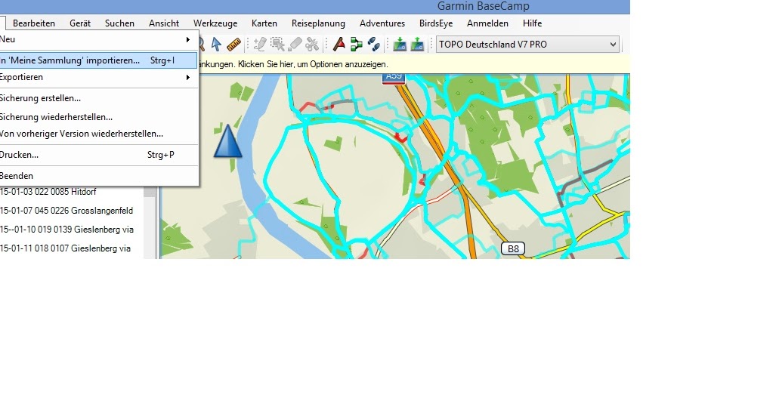776x407 pixels.
Task: Open the Bearbeiten menu
Action: [x=34, y=23]
